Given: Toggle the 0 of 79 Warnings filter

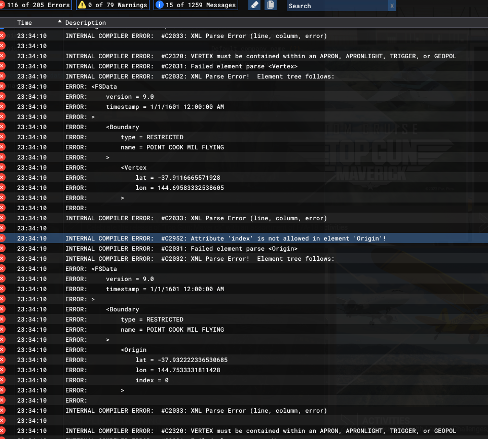Looking at the screenshot, I should click(x=112, y=5).
